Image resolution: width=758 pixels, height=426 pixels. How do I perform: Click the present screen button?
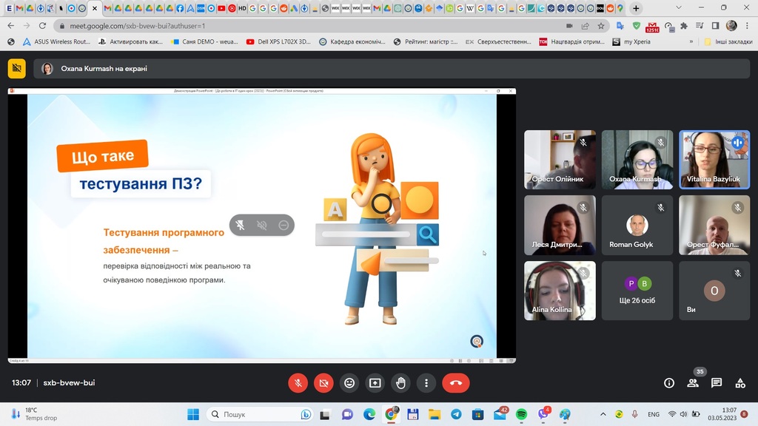tap(375, 383)
